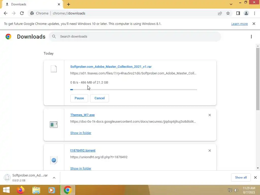Expand options for Softprober download shelf item
The image size is (260, 195).
54,178
